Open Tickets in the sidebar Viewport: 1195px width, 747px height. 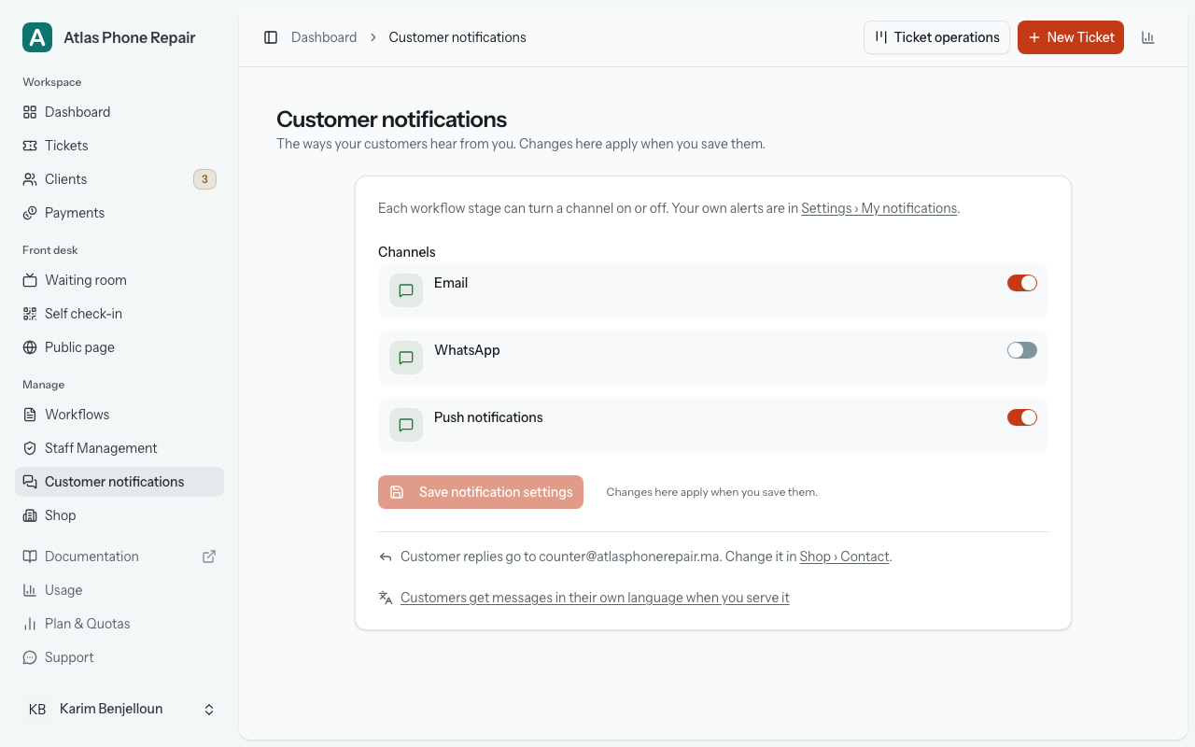[x=119, y=146]
